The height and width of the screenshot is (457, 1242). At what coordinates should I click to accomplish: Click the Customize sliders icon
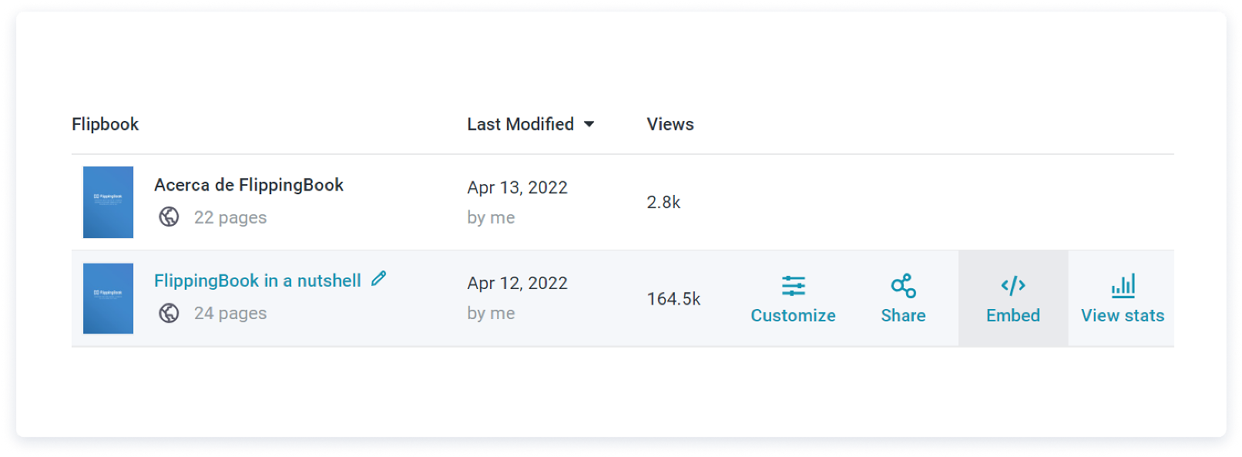[x=793, y=286]
